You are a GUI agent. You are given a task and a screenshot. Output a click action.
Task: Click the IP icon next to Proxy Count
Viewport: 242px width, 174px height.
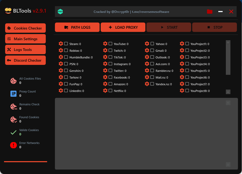point(13,93)
